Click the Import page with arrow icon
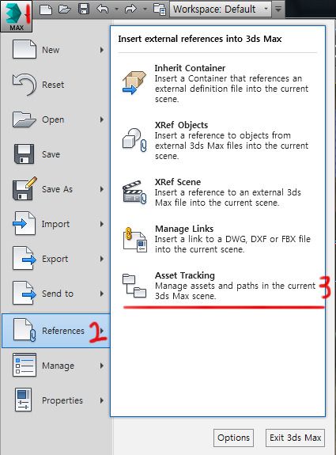The height and width of the screenshot is (455, 336). pyautogui.click(x=25, y=223)
